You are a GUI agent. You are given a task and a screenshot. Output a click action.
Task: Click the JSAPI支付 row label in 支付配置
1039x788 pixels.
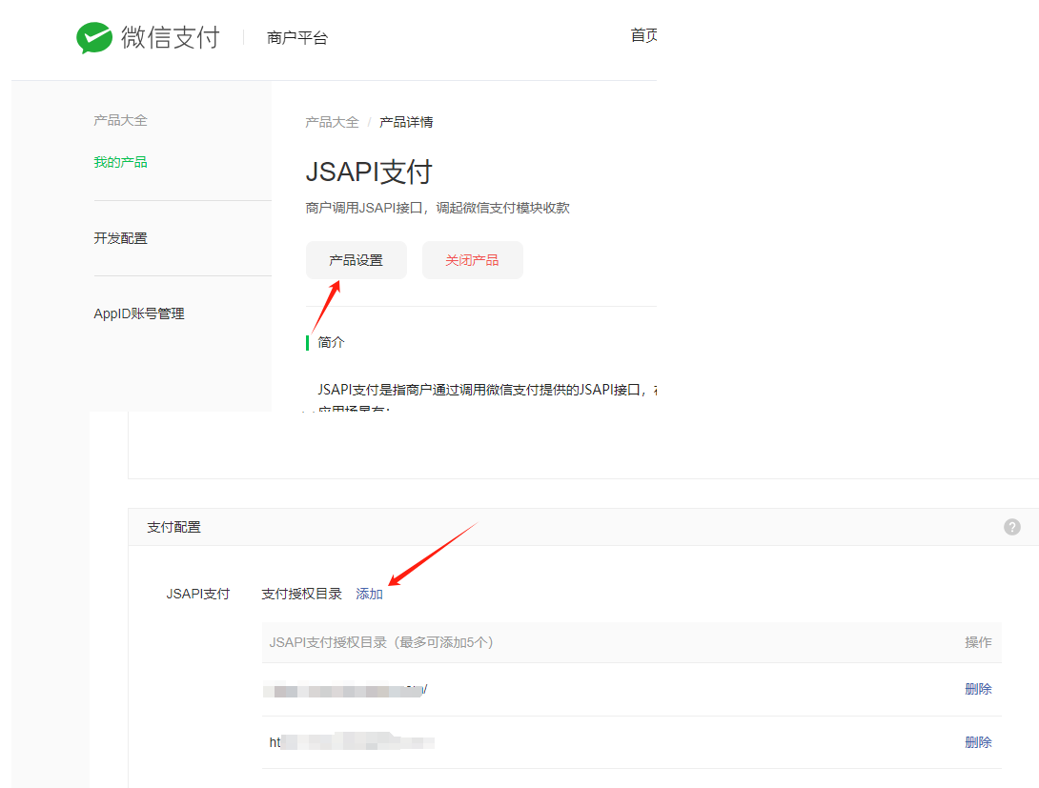tap(197, 594)
